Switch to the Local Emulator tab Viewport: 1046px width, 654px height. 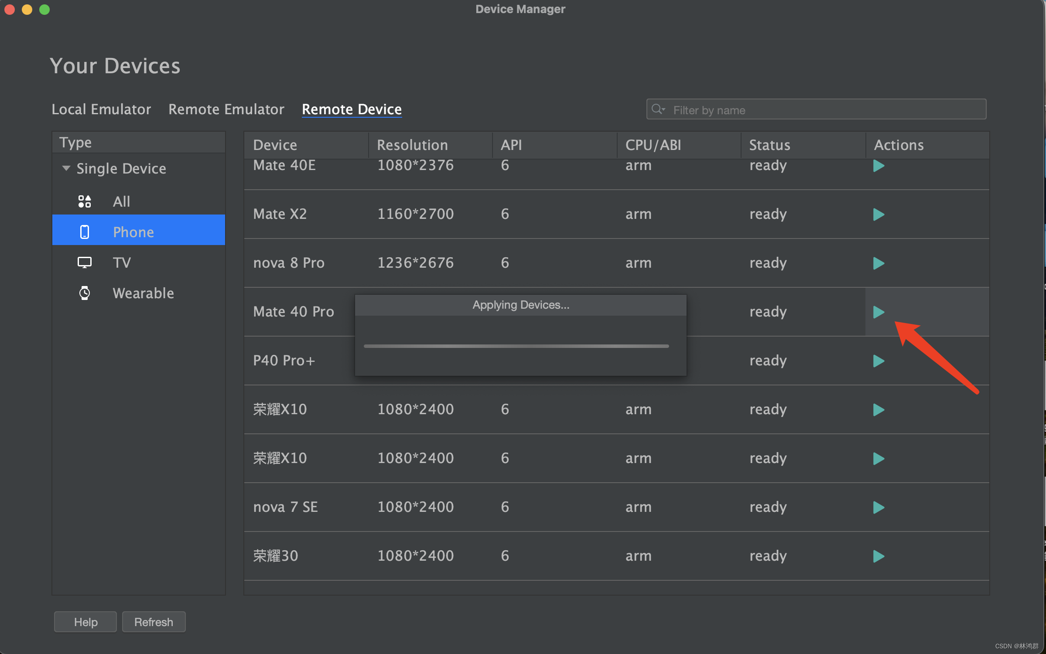101,109
